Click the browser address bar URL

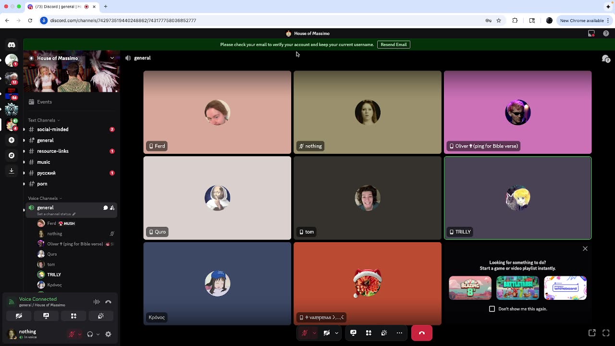click(x=123, y=21)
